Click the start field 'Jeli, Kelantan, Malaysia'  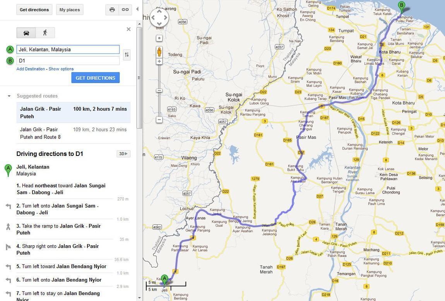click(x=68, y=50)
